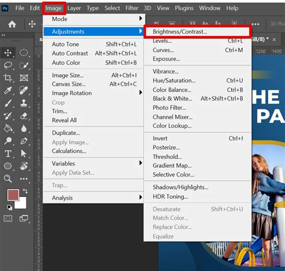Open the Window menu
The width and height of the screenshot is (285, 271).
coord(210,8)
